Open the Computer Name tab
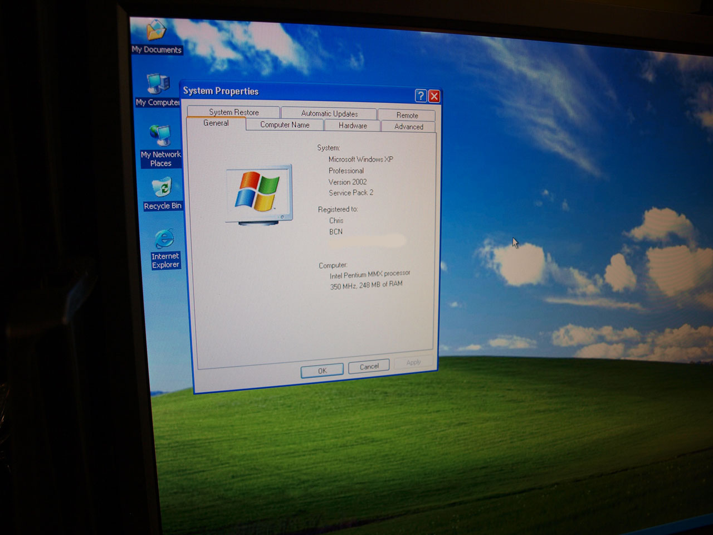This screenshot has height=535, width=713. coord(285,125)
